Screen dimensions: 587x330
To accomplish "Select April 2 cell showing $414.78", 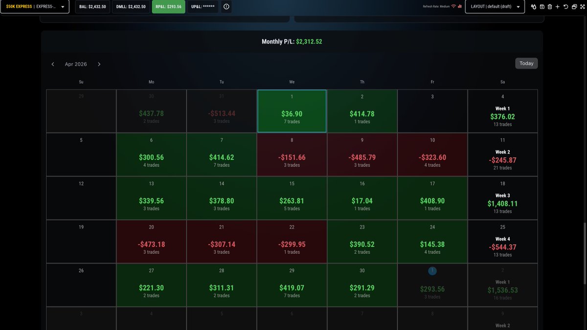I will click(x=362, y=111).
